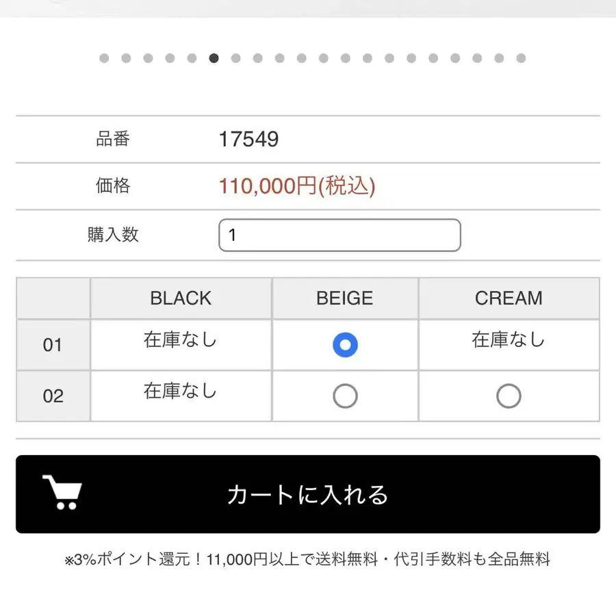Click the shopping cart icon
Image resolution: width=616 pixels, height=616 pixels.
click(62, 493)
